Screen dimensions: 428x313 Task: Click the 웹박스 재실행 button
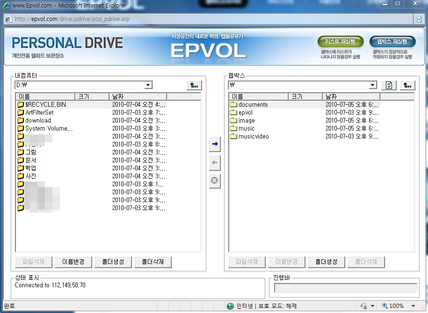pos(392,42)
